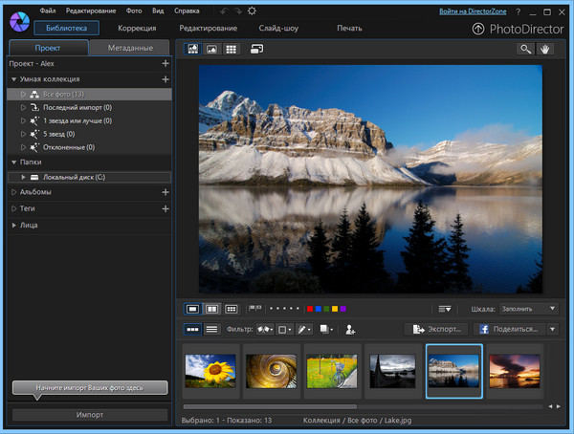The width and height of the screenshot is (574, 434).
Task: Toggle the single photo viewer layout
Action: coord(192,309)
